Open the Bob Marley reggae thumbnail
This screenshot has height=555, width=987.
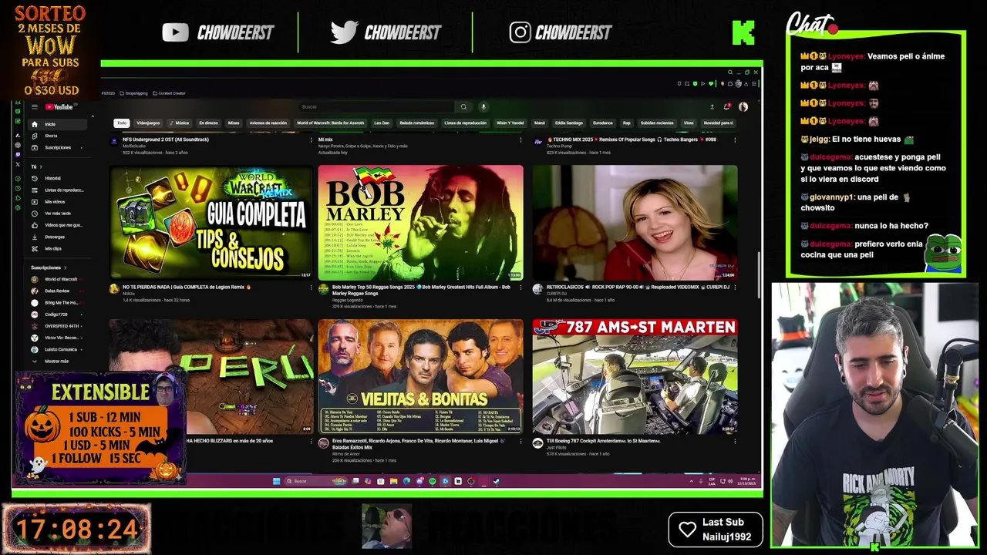pyautogui.click(x=420, y=222)
